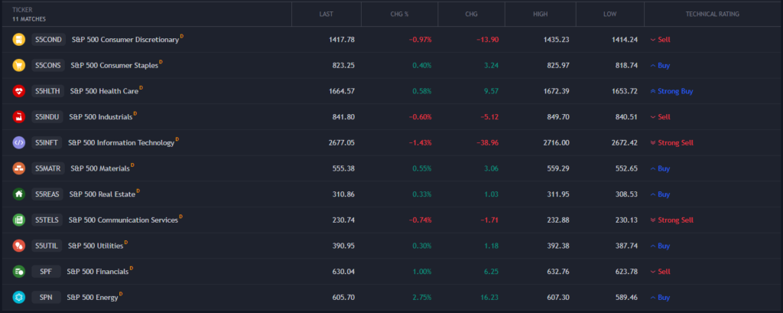
Task: Click the Real Estate house icon
Action: pyautogui.click(x=19, y=194)
